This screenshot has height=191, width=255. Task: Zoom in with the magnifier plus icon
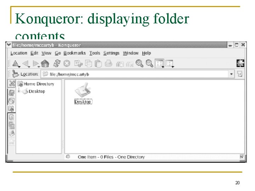(x=140, y=64)
